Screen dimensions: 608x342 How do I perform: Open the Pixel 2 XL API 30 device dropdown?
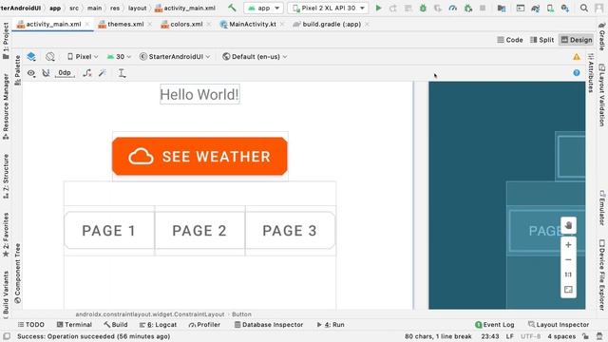[x=328, y=8]
